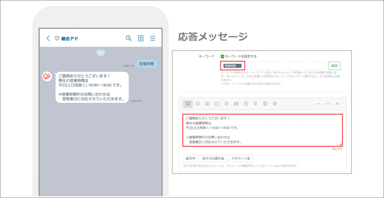This screenshot has width=384, height=198.
Task: Select the coupon message type icon
Action: [217, 104]
